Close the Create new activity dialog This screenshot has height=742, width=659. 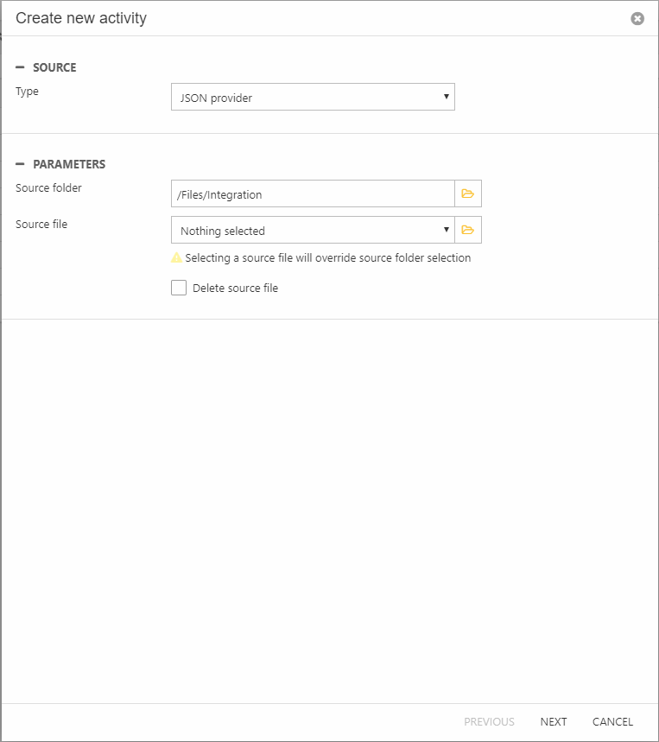(x=637, y=18)
